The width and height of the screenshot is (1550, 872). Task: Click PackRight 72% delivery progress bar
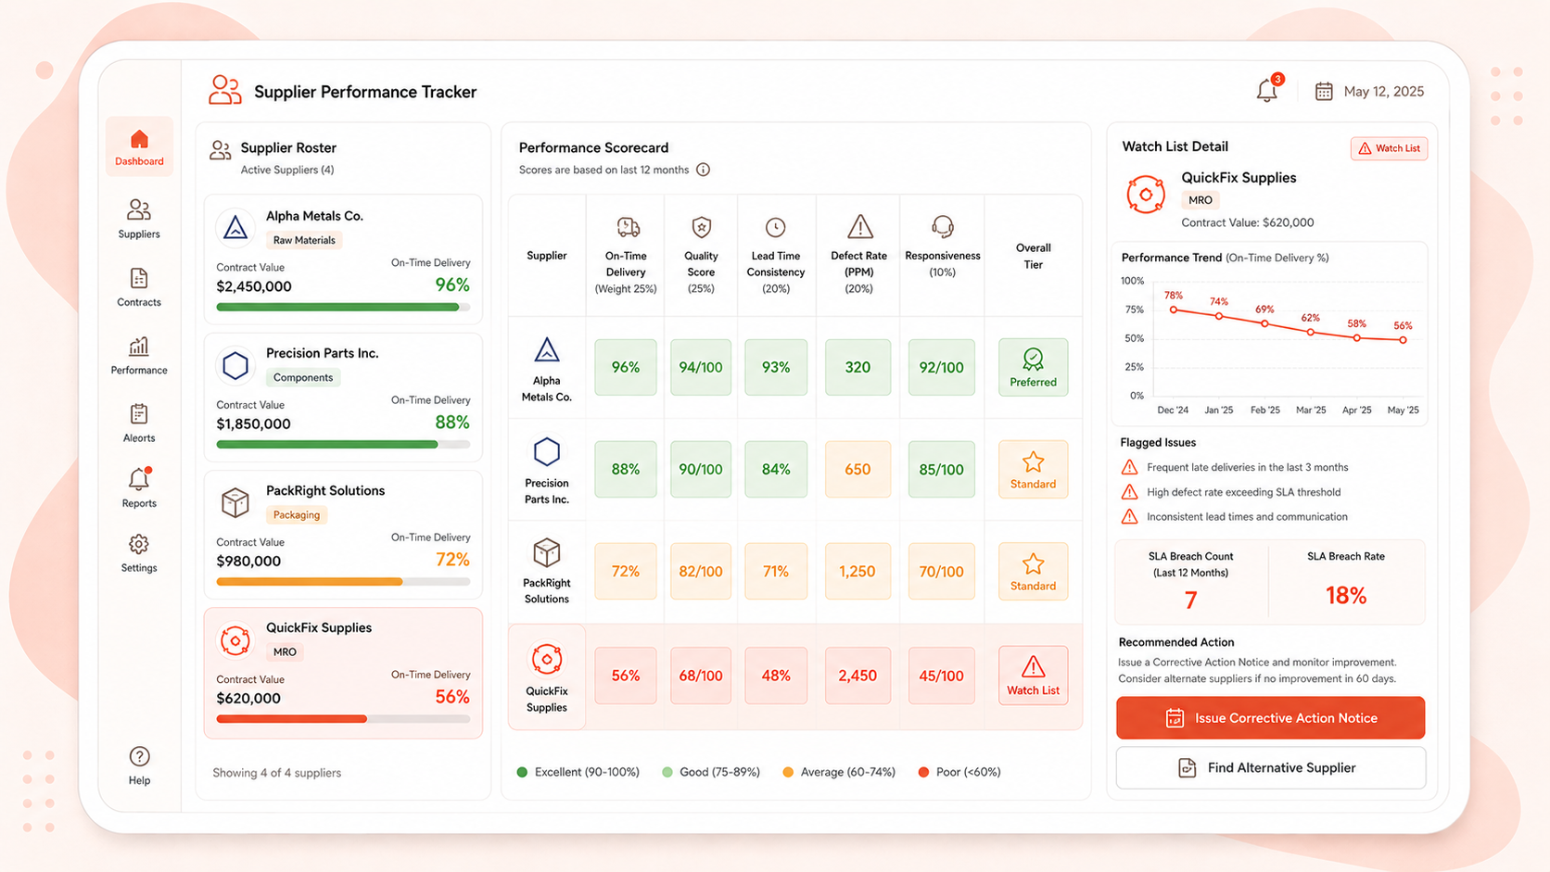pyautogui.click(x=343, y=582)
